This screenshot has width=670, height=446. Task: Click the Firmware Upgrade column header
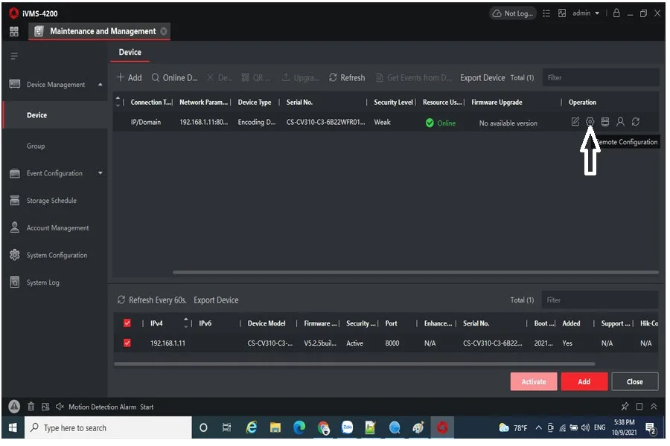coord(497,103)
